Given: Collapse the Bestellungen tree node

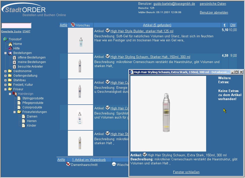Looking at the screenshot, I should click(6, 53).
